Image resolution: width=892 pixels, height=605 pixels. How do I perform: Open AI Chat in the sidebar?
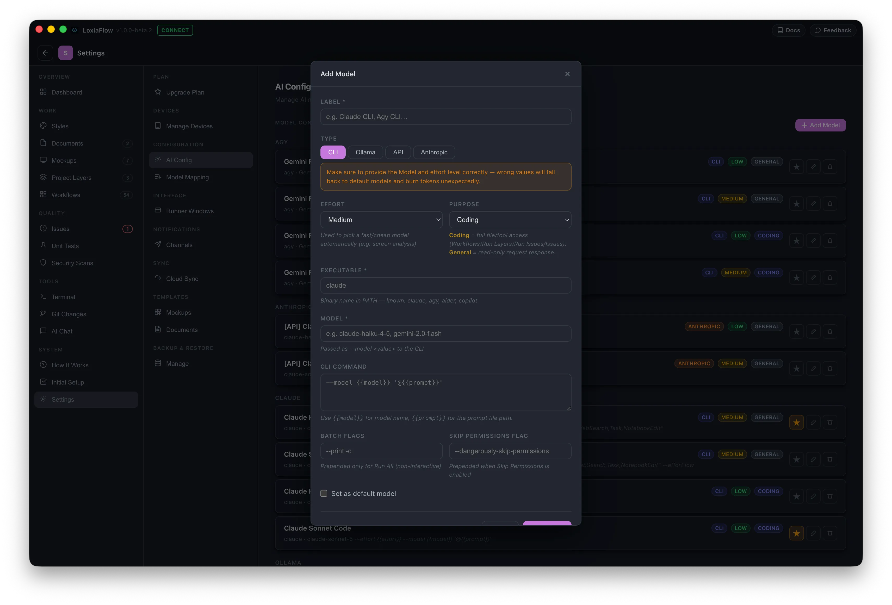[86, 331]
